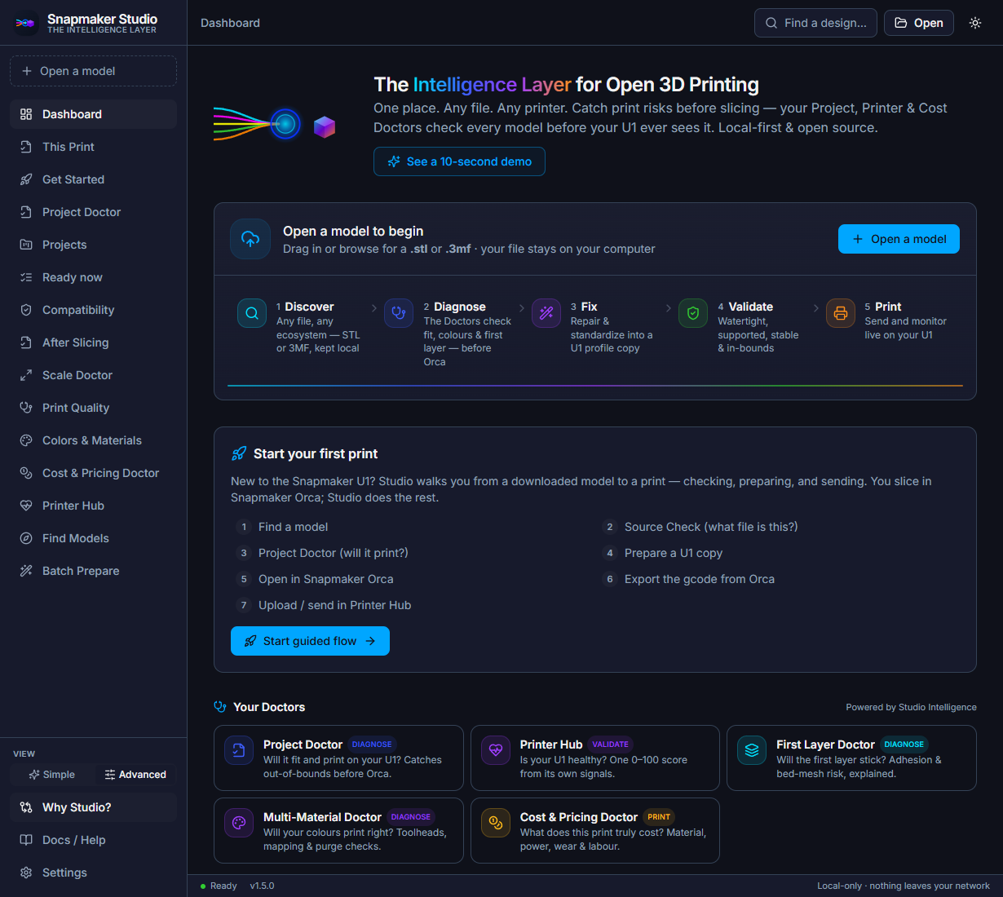Switch view mode to Simple

(x=51, y=775)
